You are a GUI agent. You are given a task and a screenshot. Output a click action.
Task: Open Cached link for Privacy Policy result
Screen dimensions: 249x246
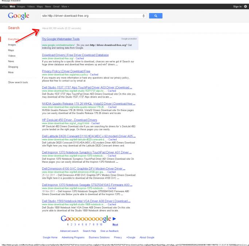[94, 75]
